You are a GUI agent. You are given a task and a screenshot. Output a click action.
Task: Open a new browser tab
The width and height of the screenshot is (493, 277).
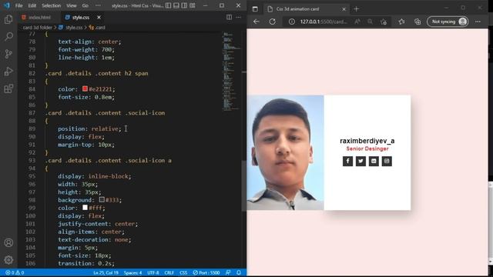coord(356,9)
